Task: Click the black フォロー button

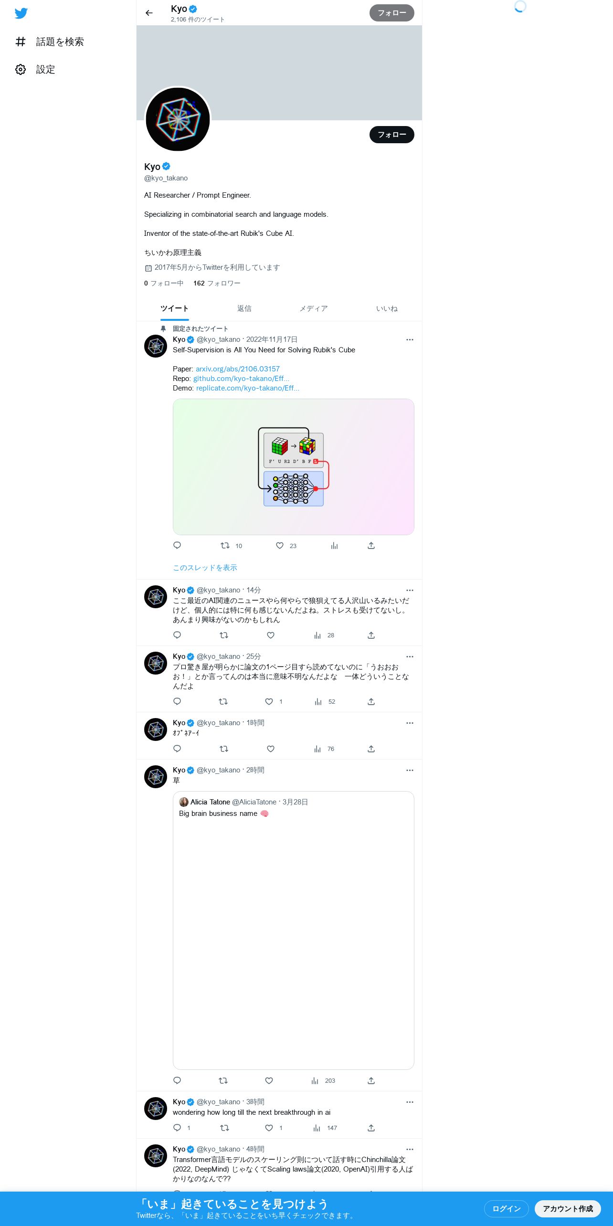Action: click(x=392, y=135)
